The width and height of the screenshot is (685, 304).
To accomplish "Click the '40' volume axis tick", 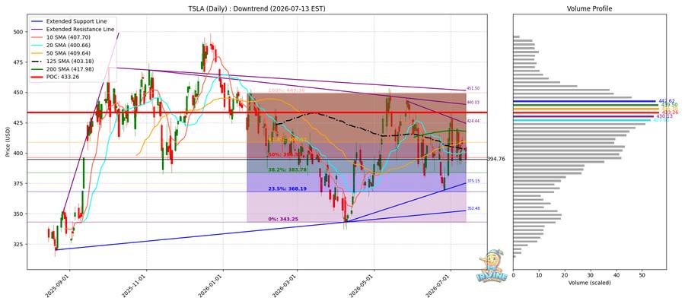I will (x=616, y=276).
